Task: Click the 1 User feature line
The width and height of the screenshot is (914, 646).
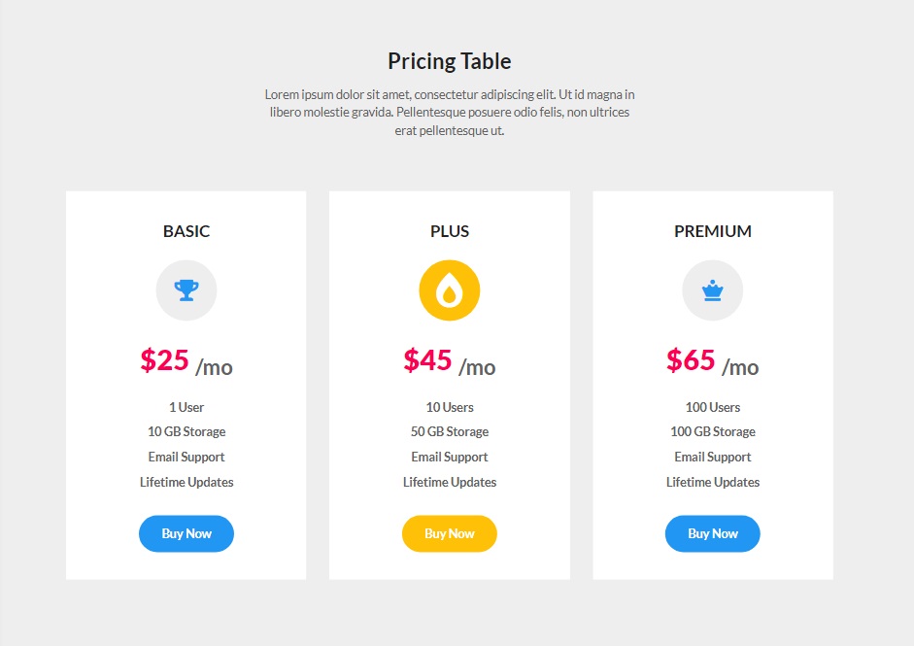Action: [186, 407]
